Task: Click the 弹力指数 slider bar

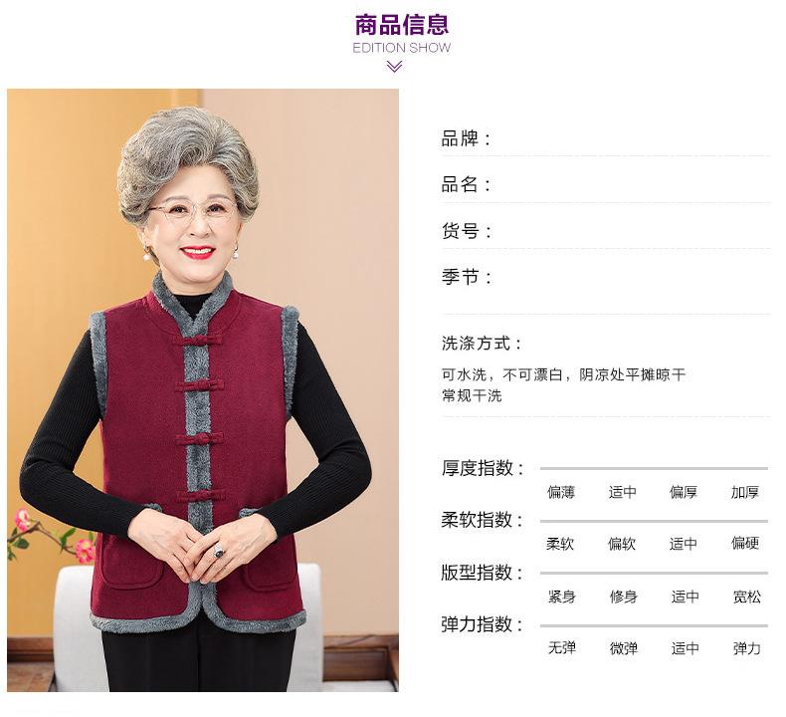Action: point(654,625)
